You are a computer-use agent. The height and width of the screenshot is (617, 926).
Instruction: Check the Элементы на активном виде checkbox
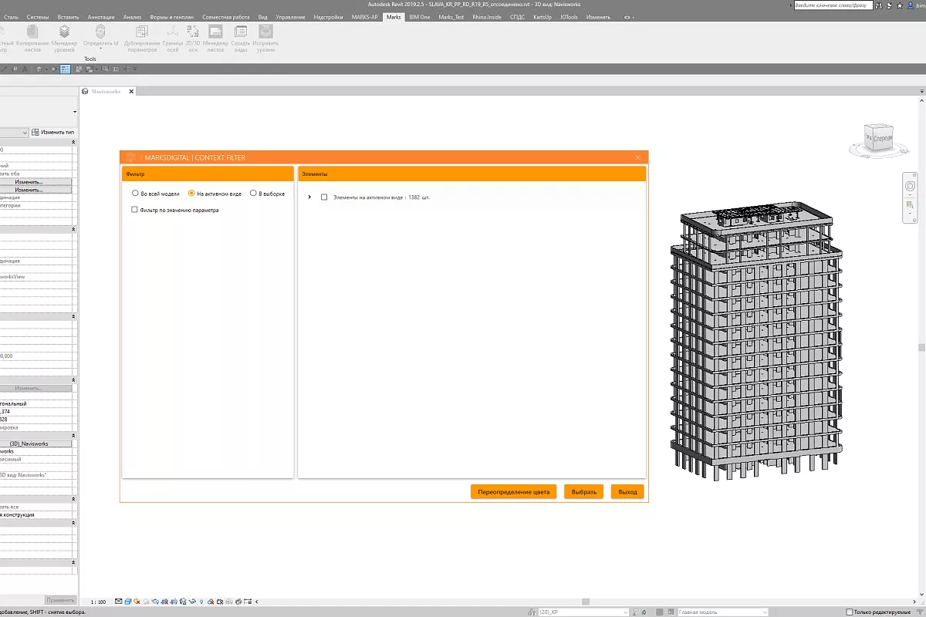324,197
